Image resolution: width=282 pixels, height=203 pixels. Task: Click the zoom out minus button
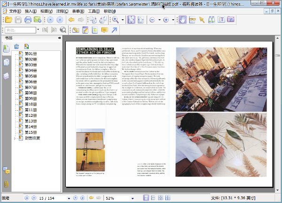[152, 20]
